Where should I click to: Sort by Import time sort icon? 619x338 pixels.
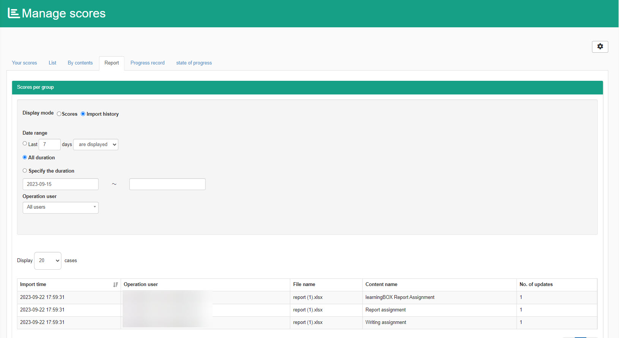(115, 285)
